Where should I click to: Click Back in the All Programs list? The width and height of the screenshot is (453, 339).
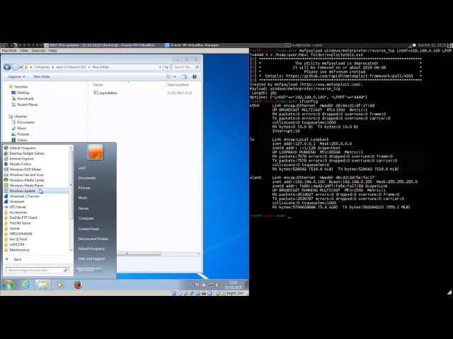[x=17, y=259]
